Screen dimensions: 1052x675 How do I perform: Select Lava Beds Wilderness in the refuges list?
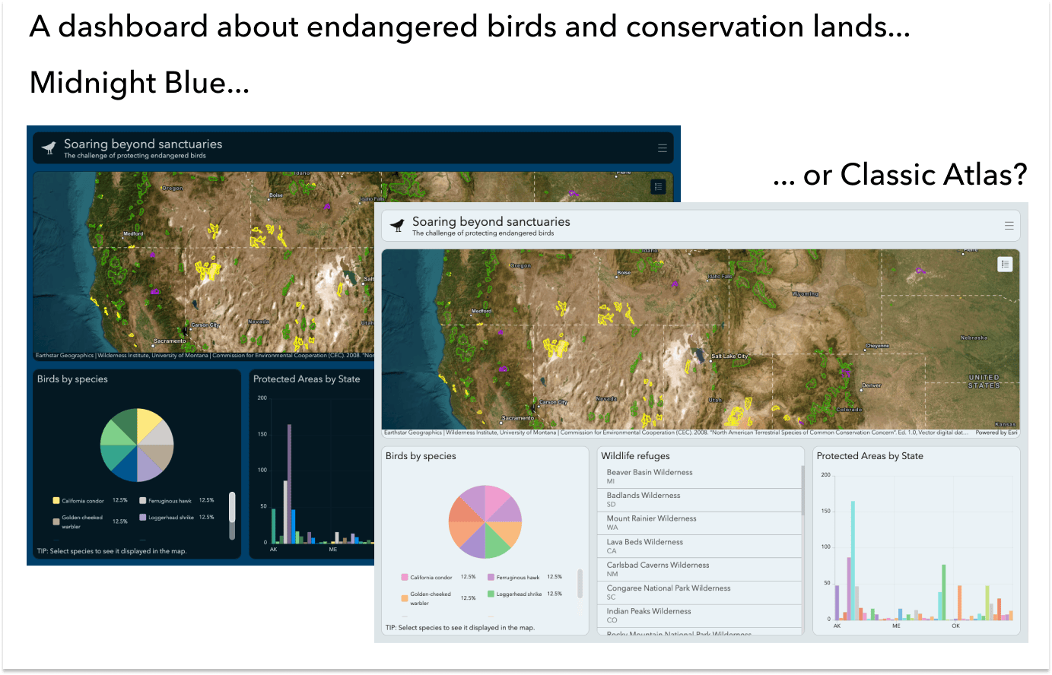point(699,547)
